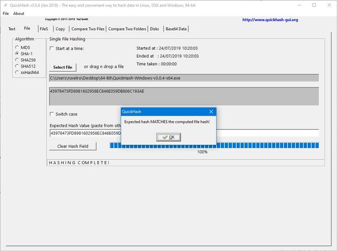The width and height of the screenshot is (337, 251).
Task: Click inside the Expected Hash Value field
Action: pos(184,133)
